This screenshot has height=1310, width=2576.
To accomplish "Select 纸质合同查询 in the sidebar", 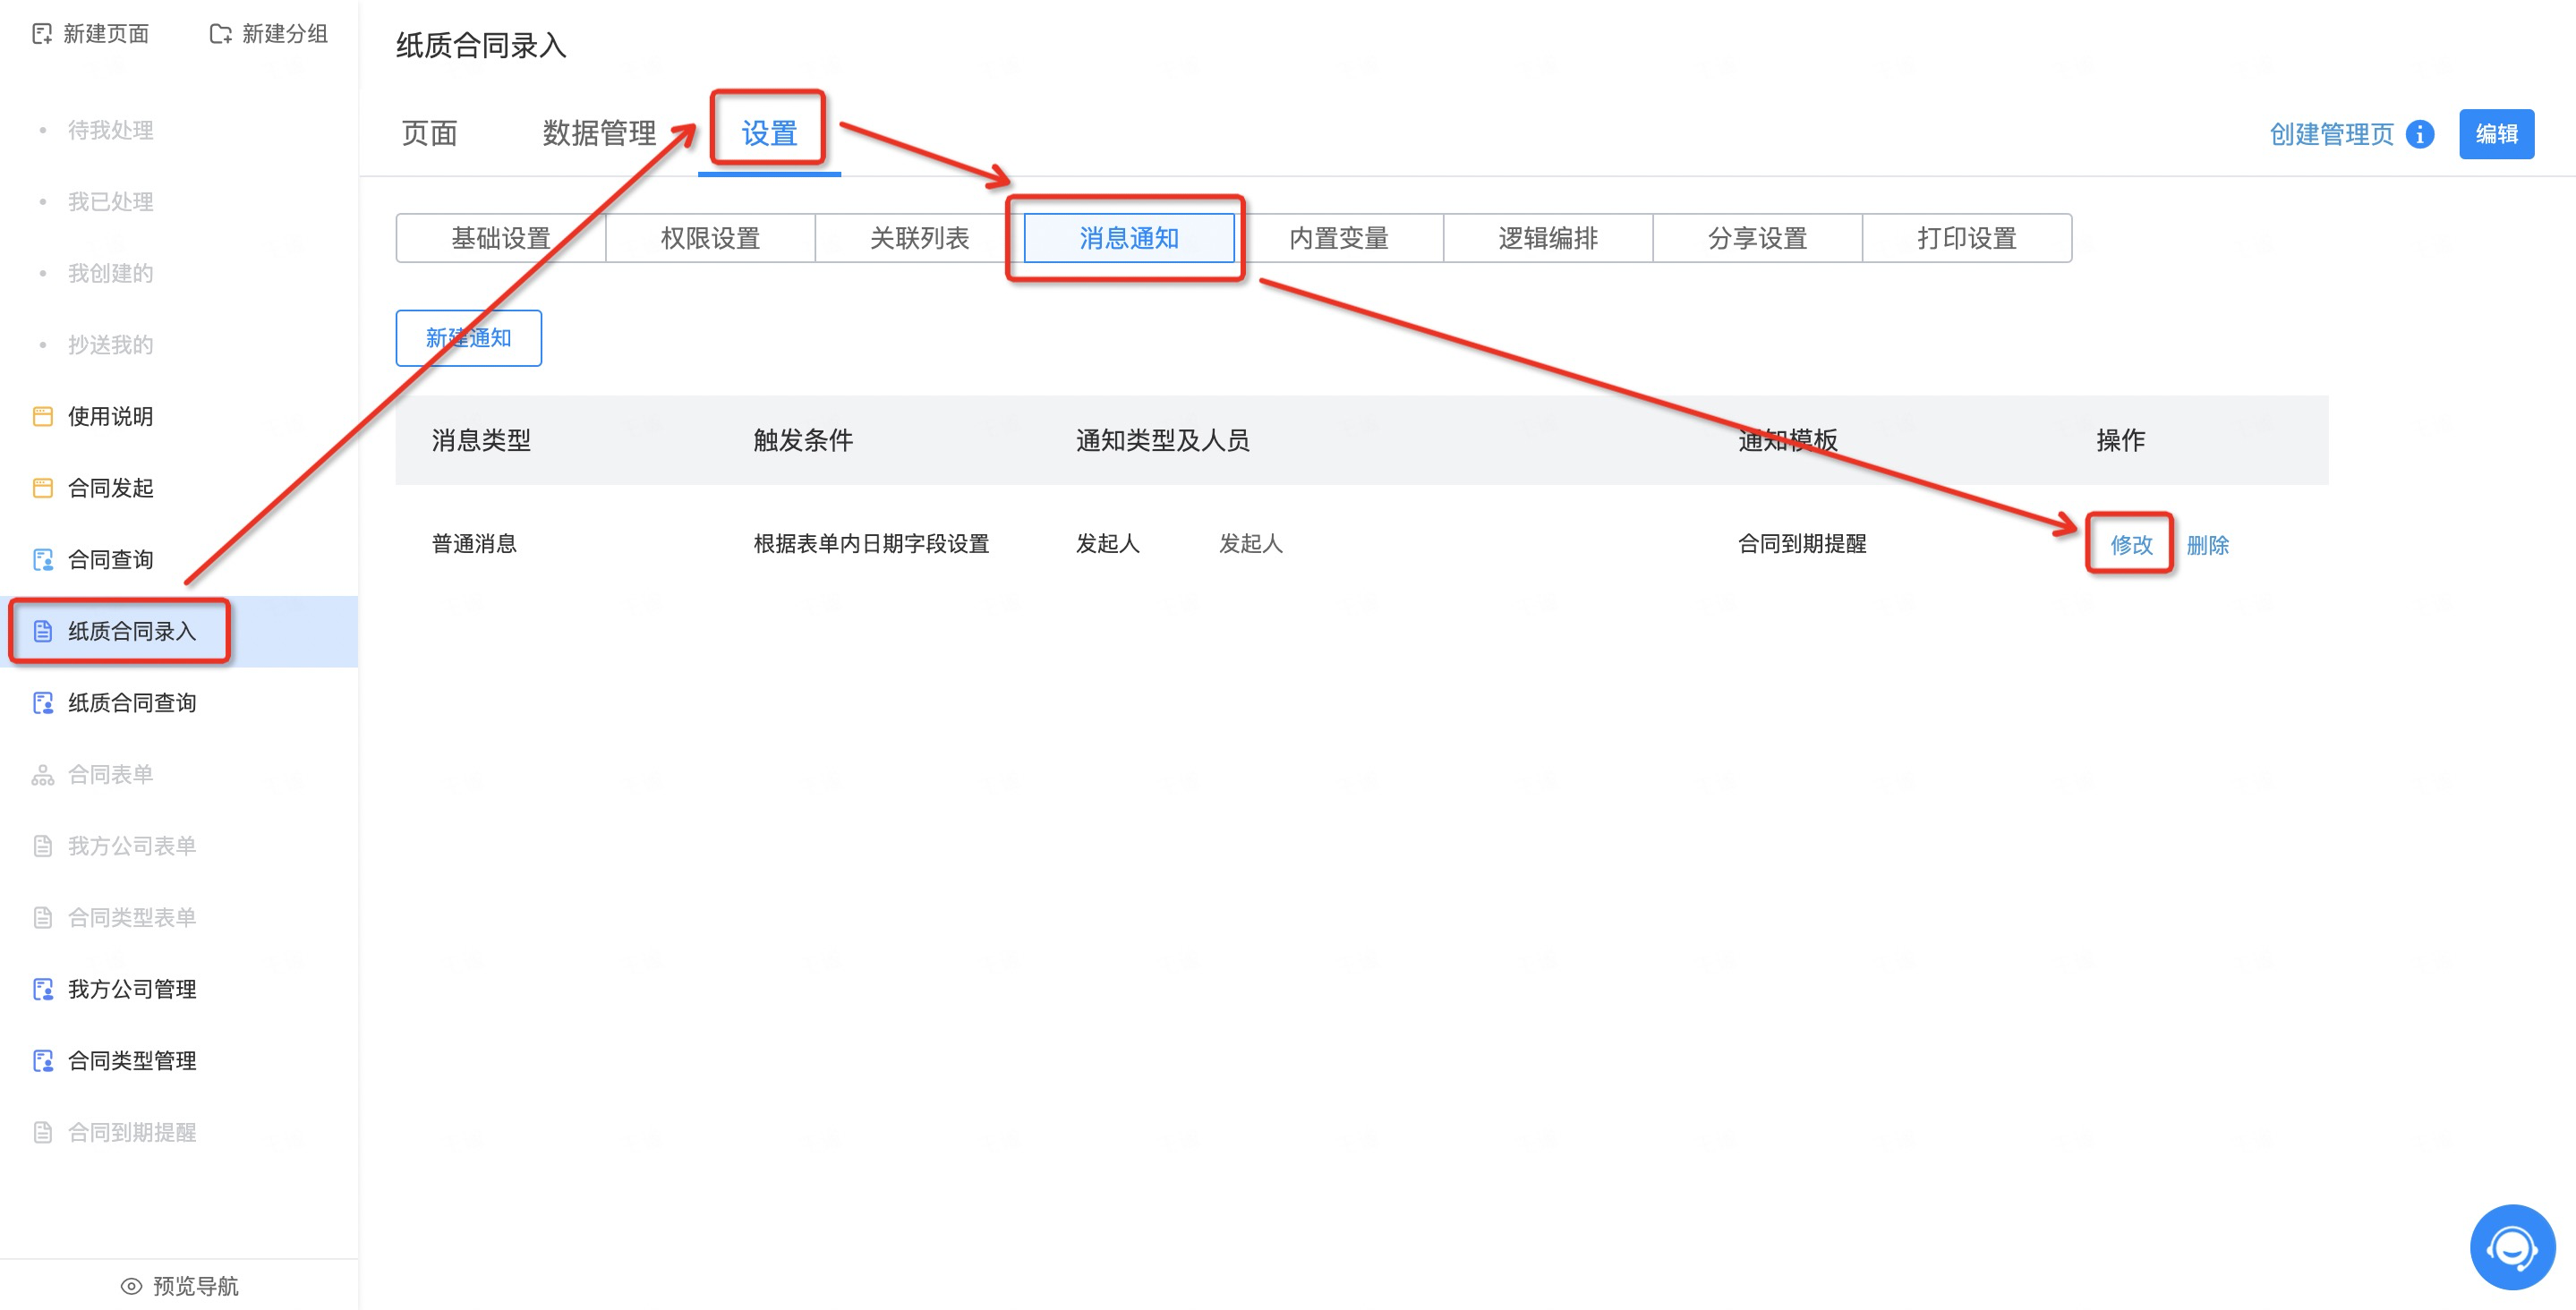I will coord(131,702).
